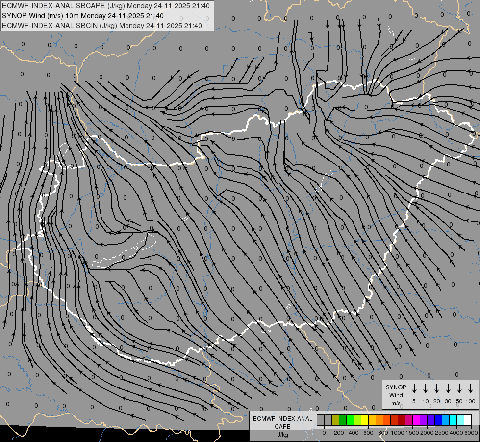Screen dimensions: 480x442
Task: Pick the magenta CAPE legend swatch
Action: [x=416, y=420]
